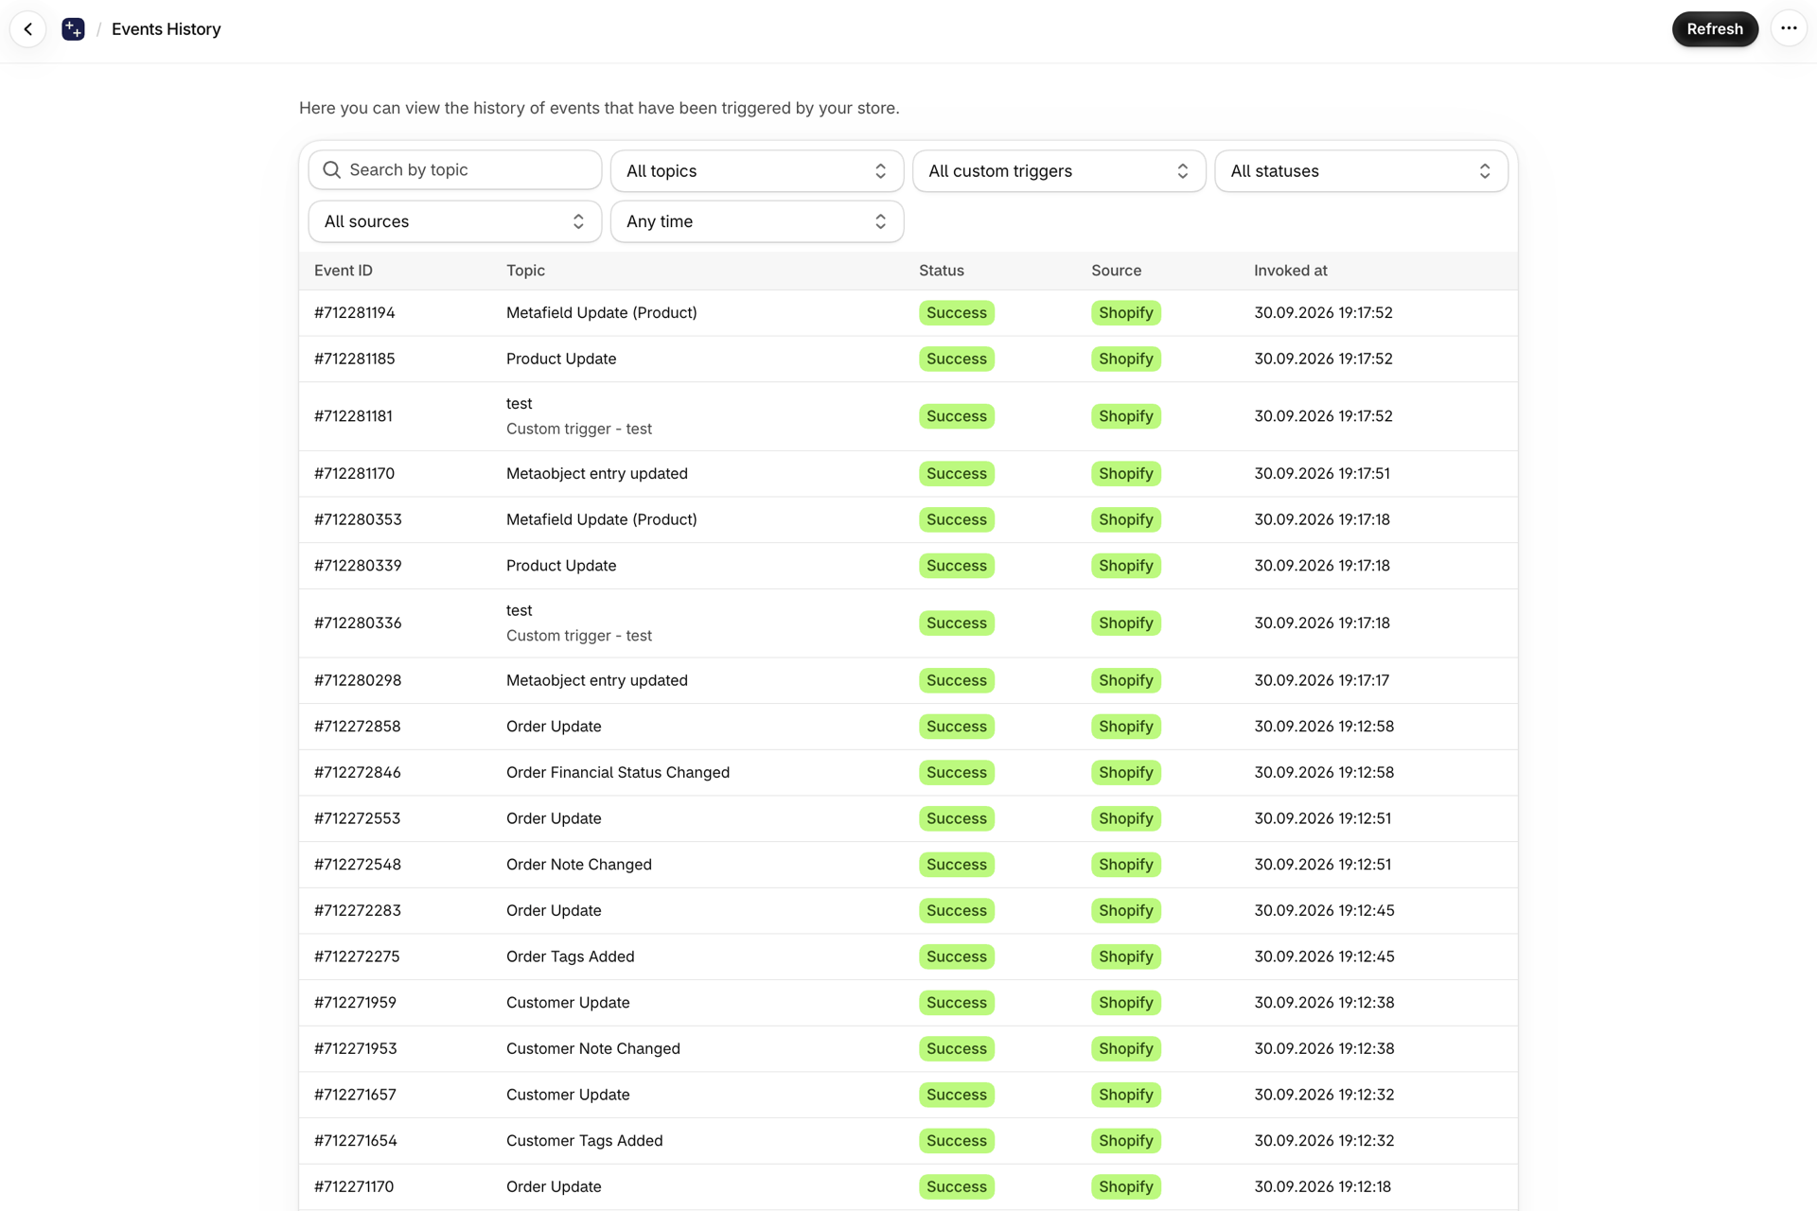
Task: Expand the Any time filter
Action: [x=757, y=221]
